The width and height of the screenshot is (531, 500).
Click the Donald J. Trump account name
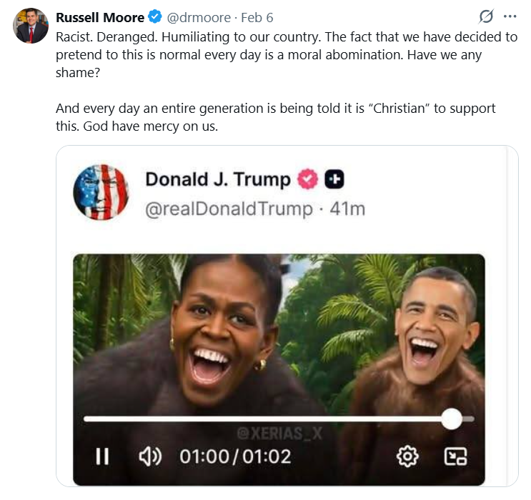point(218,179)
